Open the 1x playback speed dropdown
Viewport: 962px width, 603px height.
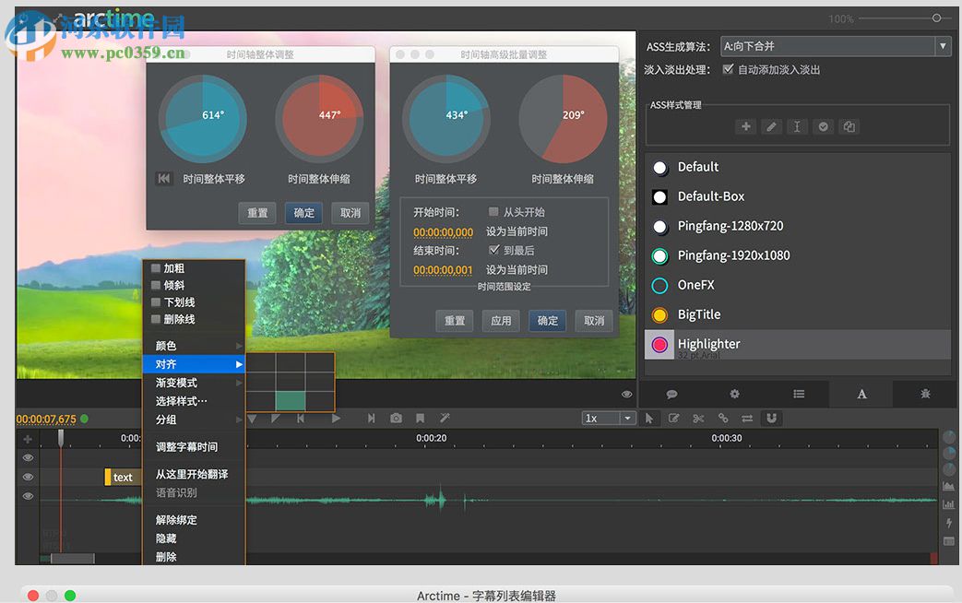click(609, 418)
